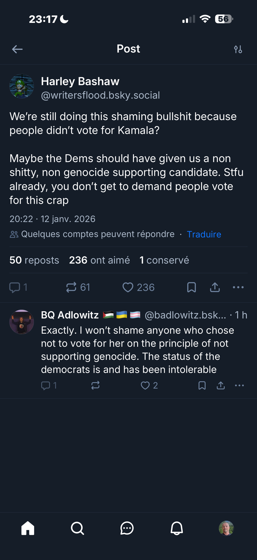
Task: Click the Traduire link
Action: tap(204, 234)
